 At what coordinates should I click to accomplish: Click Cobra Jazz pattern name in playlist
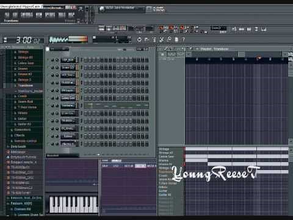coord(166,156)
